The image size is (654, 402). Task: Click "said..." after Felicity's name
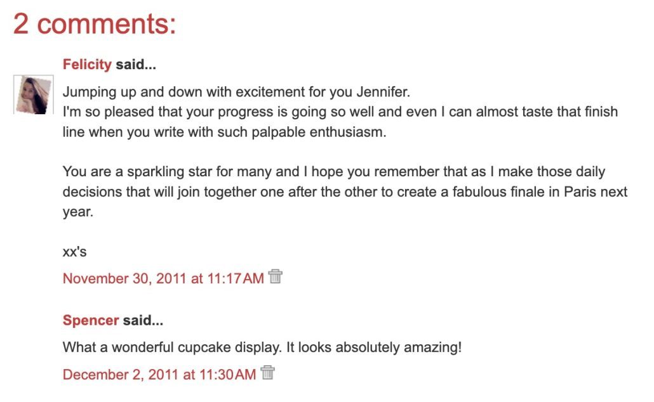coord(136,65)
